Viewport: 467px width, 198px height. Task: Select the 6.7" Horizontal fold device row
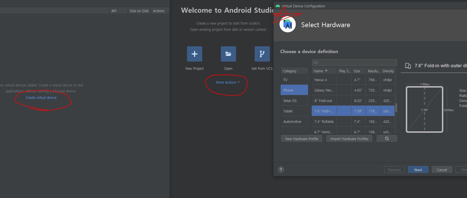[353, 130]
